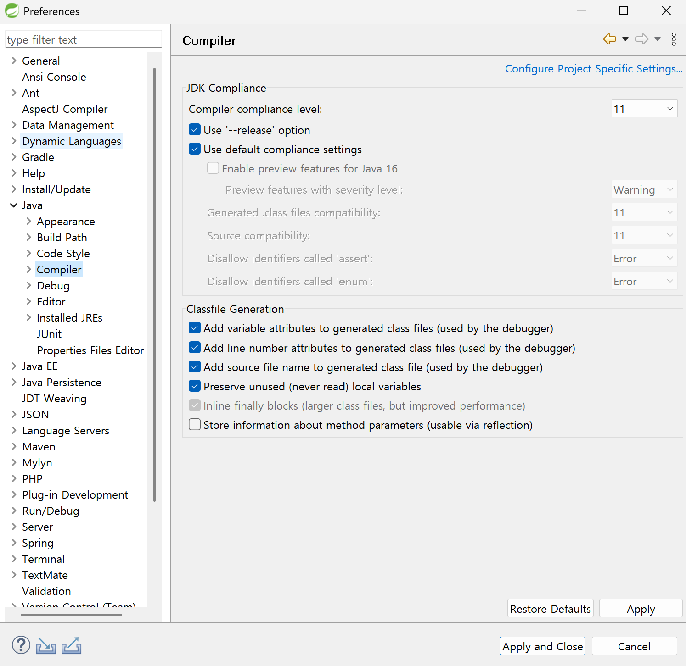Viewport: 686px width, 666px height.
Task: Select Properties Files Editor page
Action: pos(90,350)
